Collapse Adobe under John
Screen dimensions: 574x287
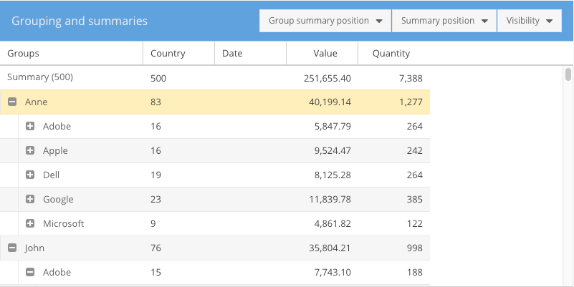[30, 272]
